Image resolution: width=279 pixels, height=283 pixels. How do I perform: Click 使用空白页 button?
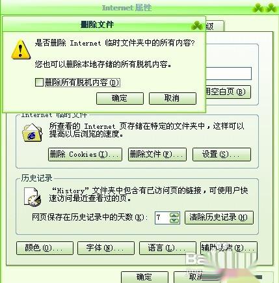228,92
